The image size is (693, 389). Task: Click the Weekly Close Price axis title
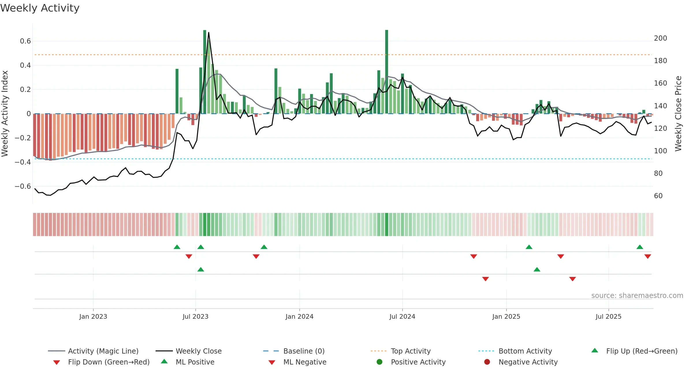678,114
